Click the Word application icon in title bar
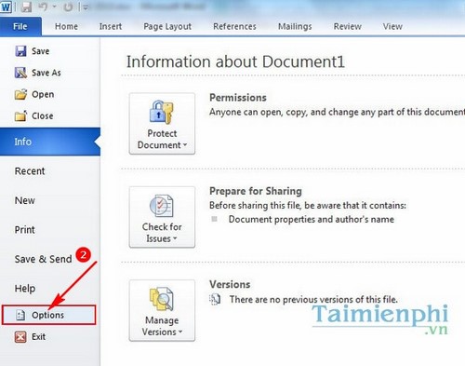 click(6, 7)
